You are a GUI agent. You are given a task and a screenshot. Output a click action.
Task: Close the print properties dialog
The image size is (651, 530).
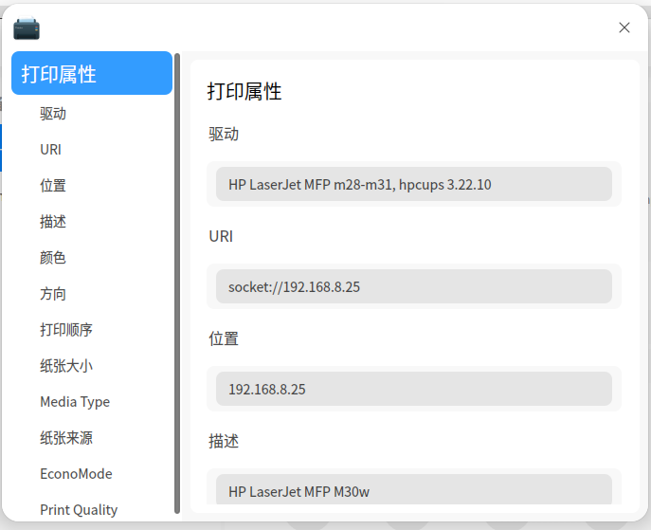pos(624,27)
